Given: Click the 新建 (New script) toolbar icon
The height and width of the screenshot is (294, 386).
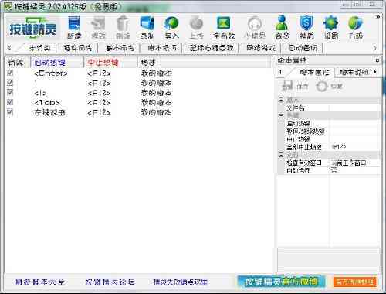Looking at the screenshot, I should click(74, 28).
